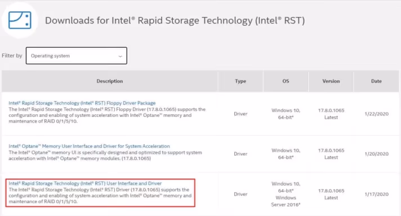Click Driver type in Floppy Driver row
Screen dimensions: 401x216
click(x=240, y=114)
